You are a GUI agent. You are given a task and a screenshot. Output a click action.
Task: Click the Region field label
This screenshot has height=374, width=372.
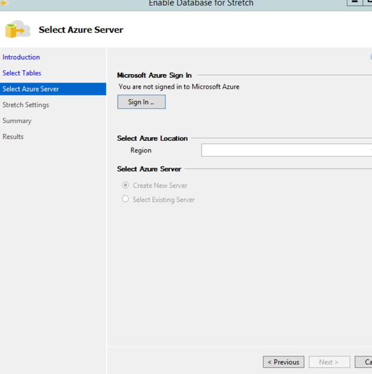[x=141, y=151]
